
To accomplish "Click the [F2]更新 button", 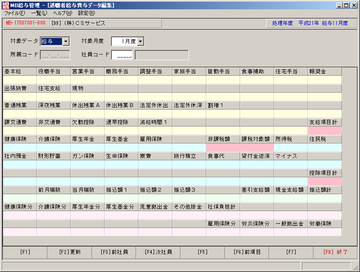I will tap(69, 252).
